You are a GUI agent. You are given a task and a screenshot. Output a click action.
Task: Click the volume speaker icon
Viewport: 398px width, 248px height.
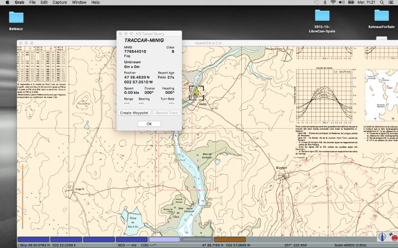coord(341,2)
